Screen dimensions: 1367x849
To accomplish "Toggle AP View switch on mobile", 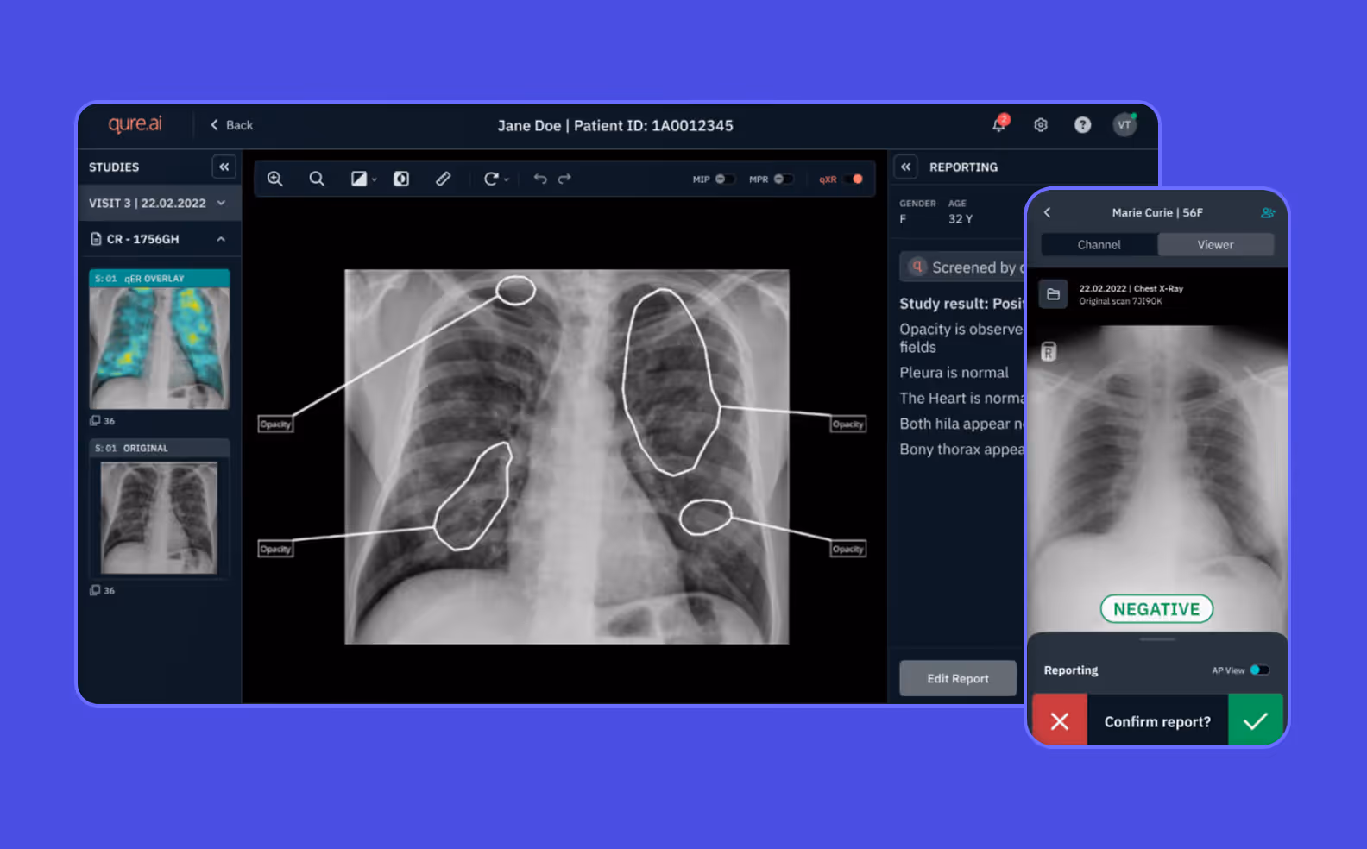I will (1260, 670).
